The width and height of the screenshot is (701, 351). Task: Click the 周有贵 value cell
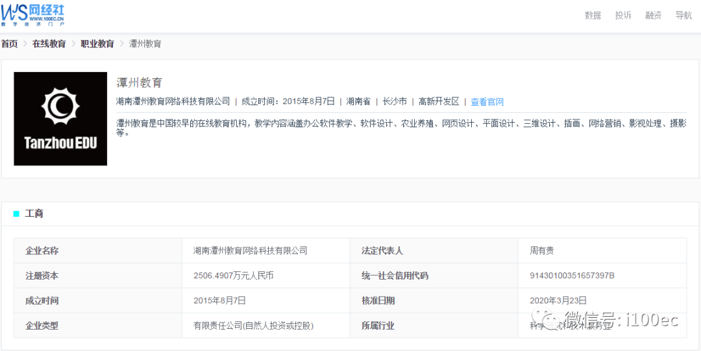pyautogui.click(x=602, y=250)
